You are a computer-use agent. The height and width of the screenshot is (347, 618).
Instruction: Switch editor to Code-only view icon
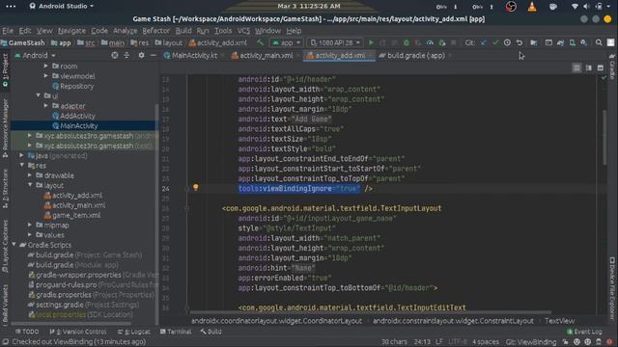(576, 68)
